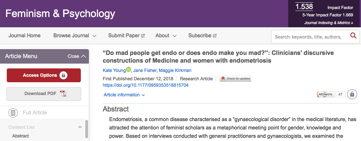Image resolution: width=361 pixels, height=141 pixels.
Task: Click the Full Article document icon
Action: (13, 113)
